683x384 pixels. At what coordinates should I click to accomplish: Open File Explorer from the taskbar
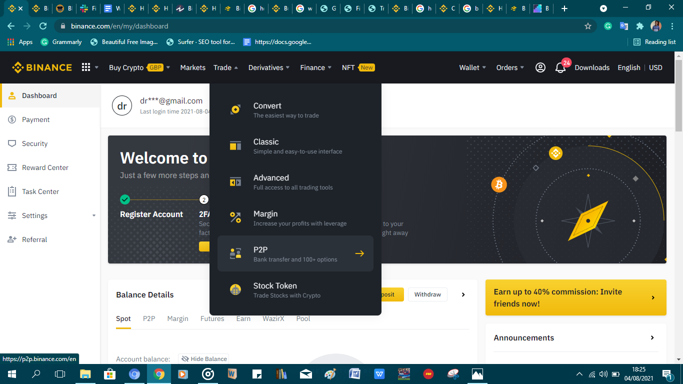click(85, 374)
